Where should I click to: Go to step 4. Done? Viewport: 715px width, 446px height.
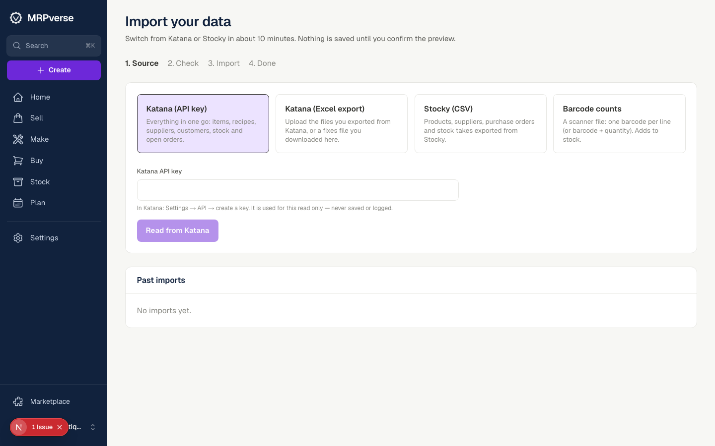(x=262, y=63)
